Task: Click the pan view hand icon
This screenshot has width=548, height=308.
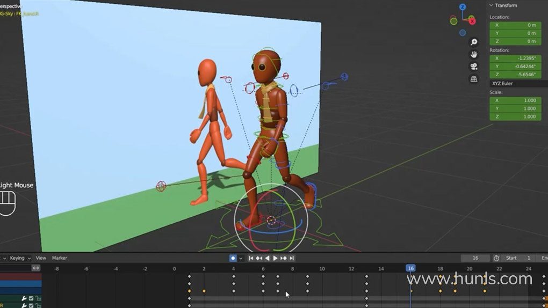Action: (x=474, y=54)
